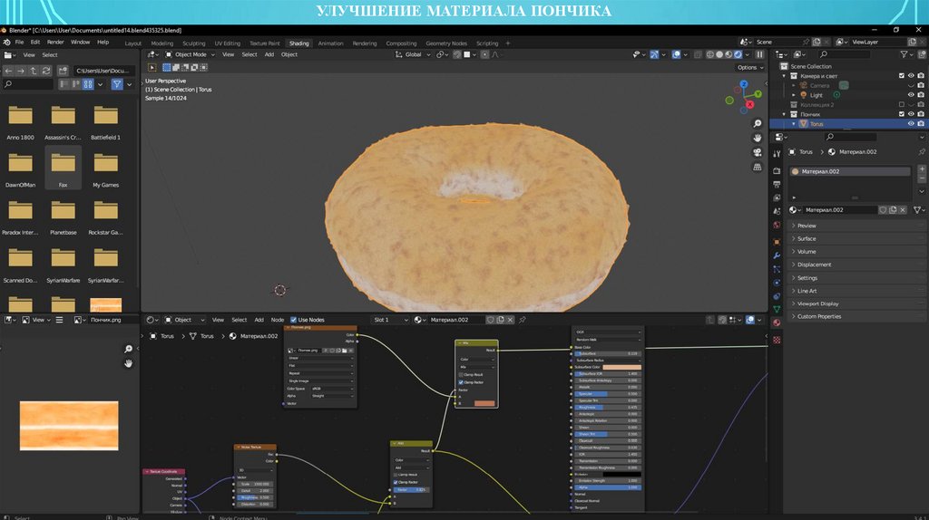
Task: Switch to the Compositing workspace tab
Action: (401, 43)
